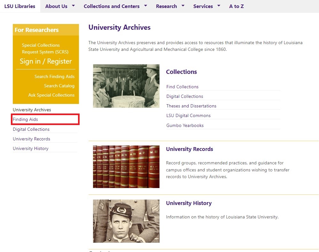Viewport: 319px width, 252px height.
Task: Click the Collections section heading
Action: click(182, 72)
